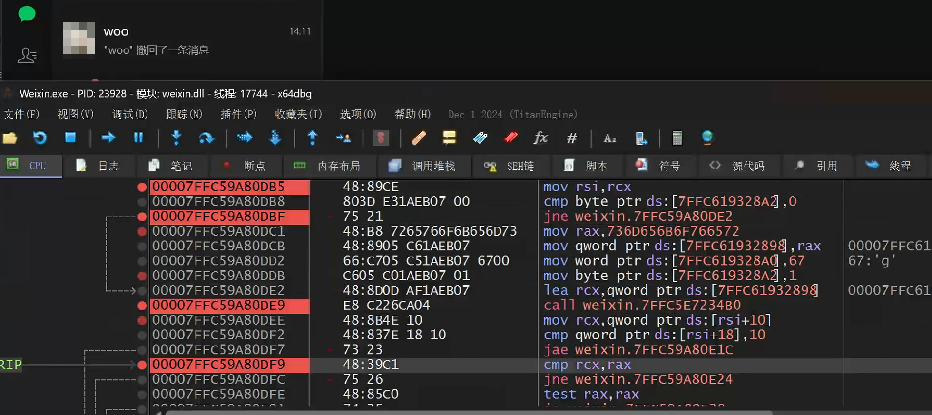
Task: Open the 调试(D) menu
Action: point(130,114)
